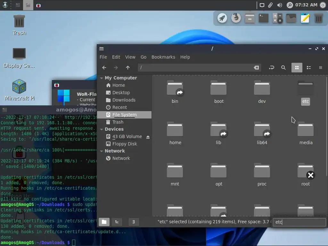
Task: Open rocket launcher icon in dock
Action: (222, 18)
